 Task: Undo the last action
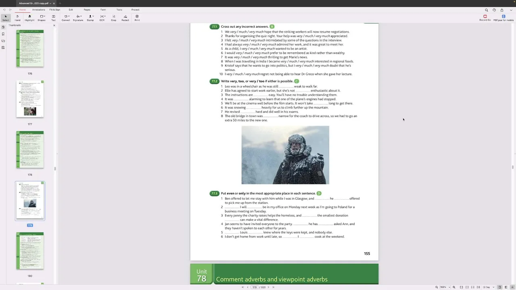pyautogui.click(x=4, y=10)
